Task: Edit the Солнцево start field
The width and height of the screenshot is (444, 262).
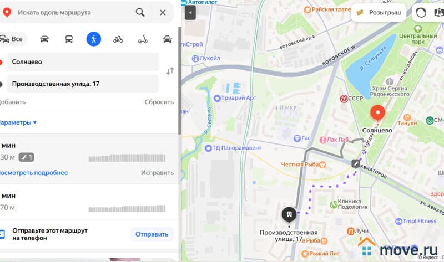Action: click(x=83, y=62)
